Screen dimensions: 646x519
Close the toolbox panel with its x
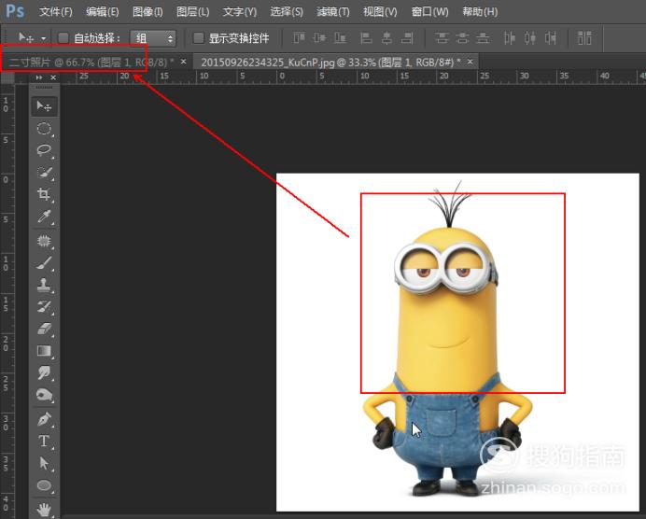coord(53,77)
